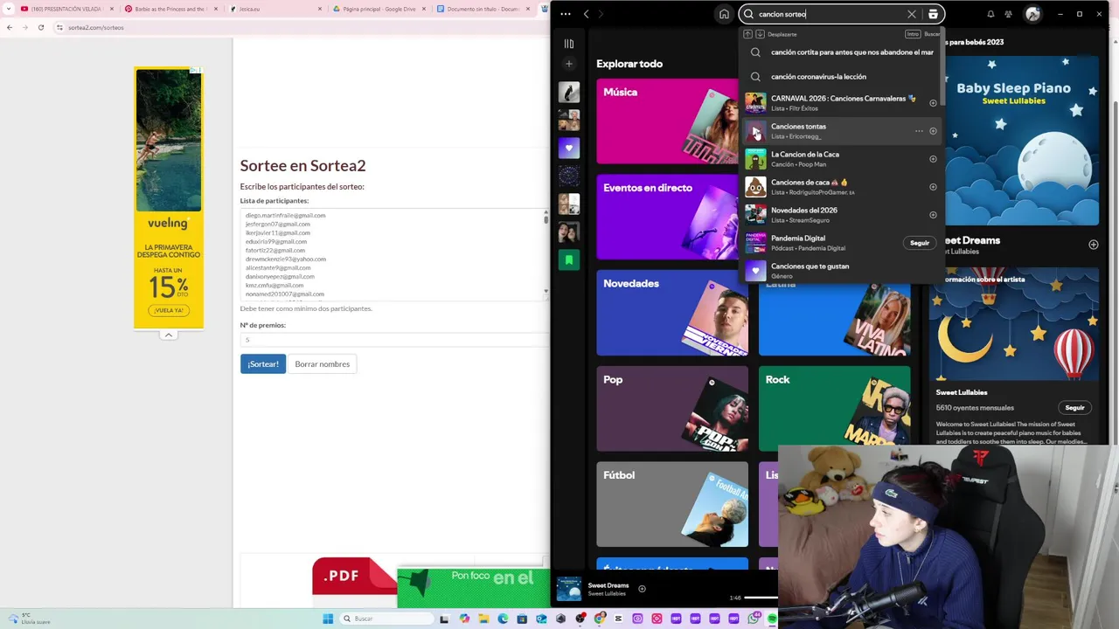Image resolution: width=1119 pixels, height=629 pixels.
Task: Go back with the Spotify left arrow
Action: (586, 14)
